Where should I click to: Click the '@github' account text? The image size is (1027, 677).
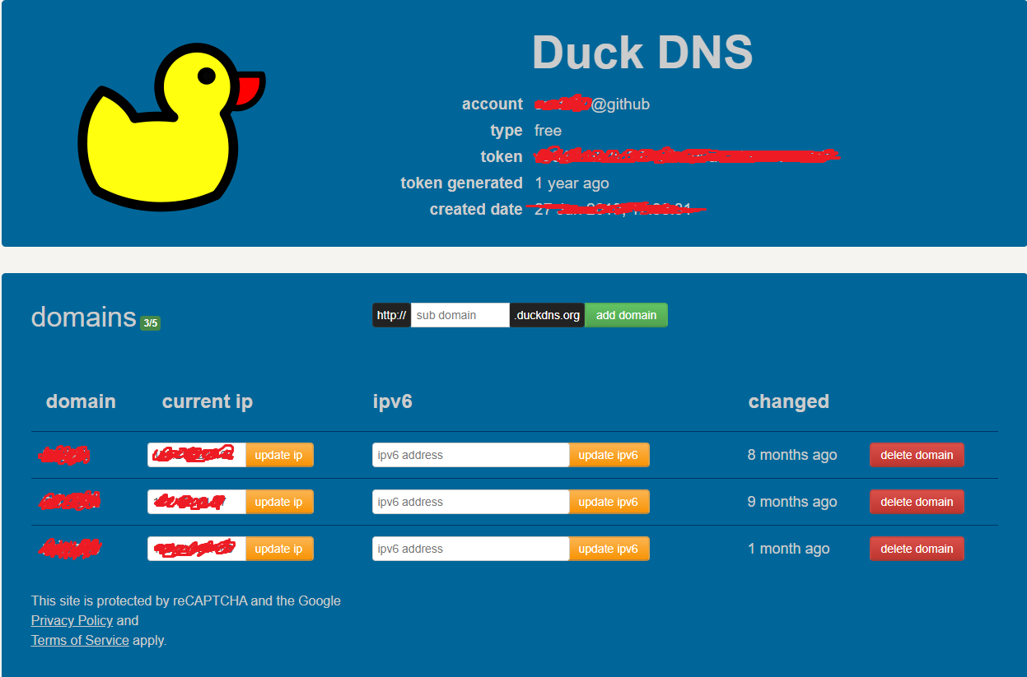coord(621,104)
